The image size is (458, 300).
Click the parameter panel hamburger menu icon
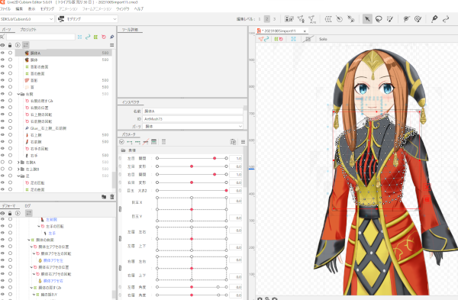pos(243,142)
